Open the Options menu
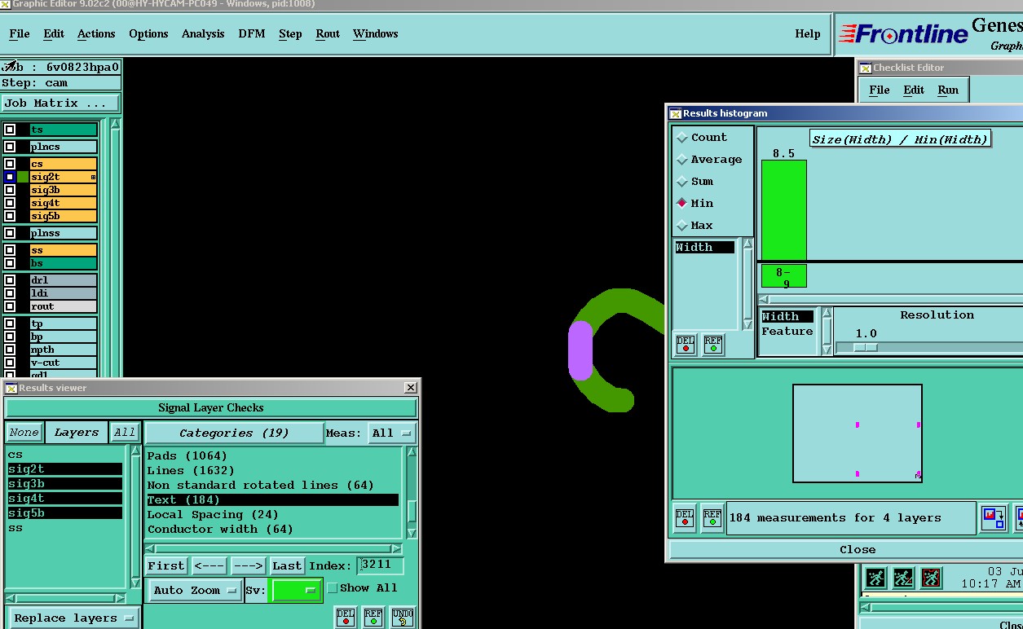Viewport: 1023px width, 629px height. click(x=148, y=34)
